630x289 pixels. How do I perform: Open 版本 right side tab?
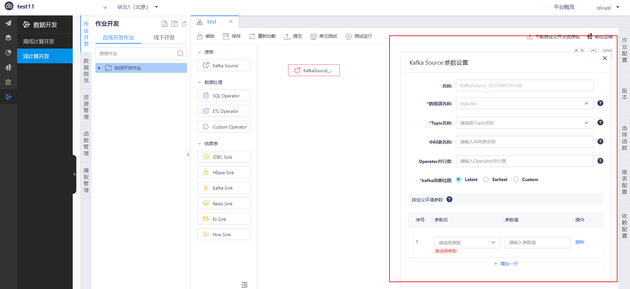click(x=624, y=93)
